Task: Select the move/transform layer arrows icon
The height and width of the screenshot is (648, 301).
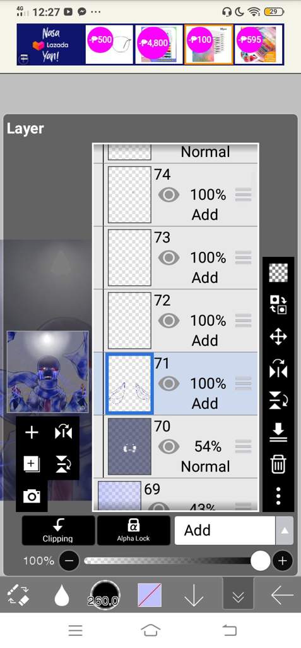Action: (278, 337)
